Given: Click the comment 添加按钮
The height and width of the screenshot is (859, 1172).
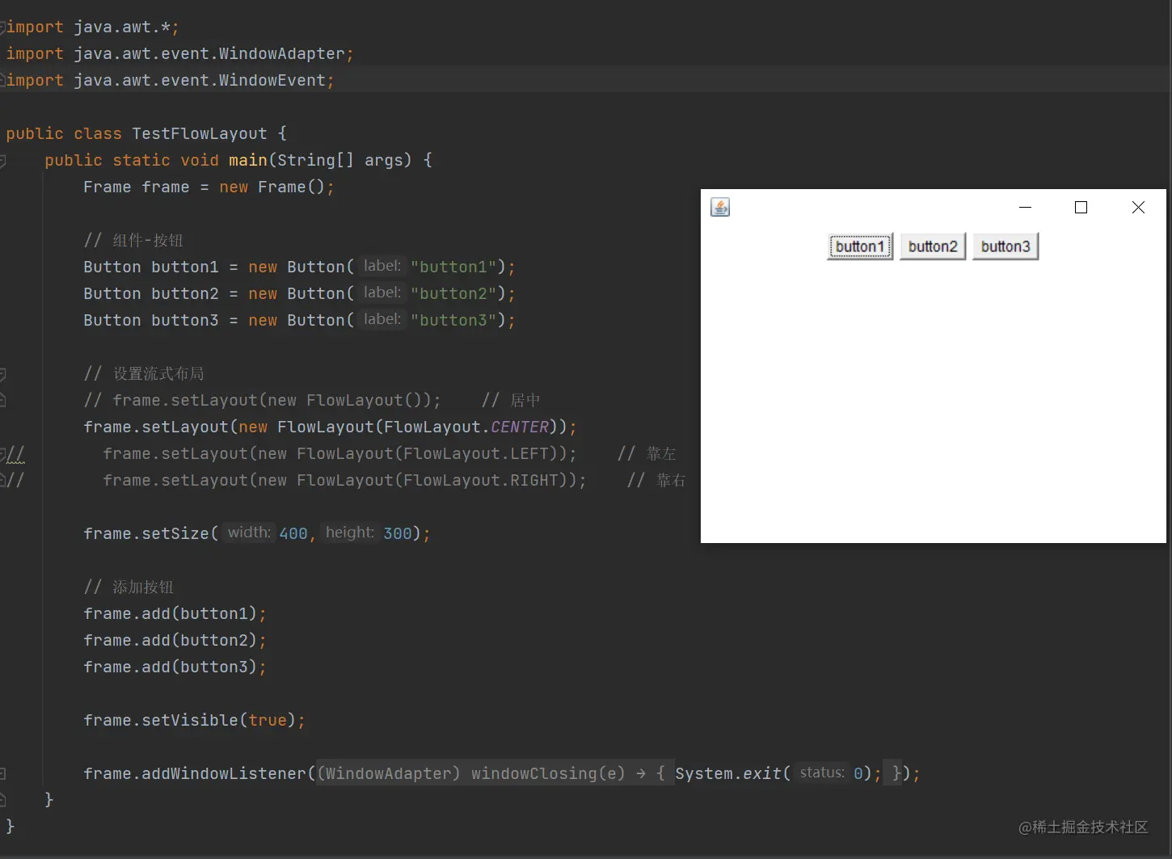Looking at the screenshot, I should (129, 587).
